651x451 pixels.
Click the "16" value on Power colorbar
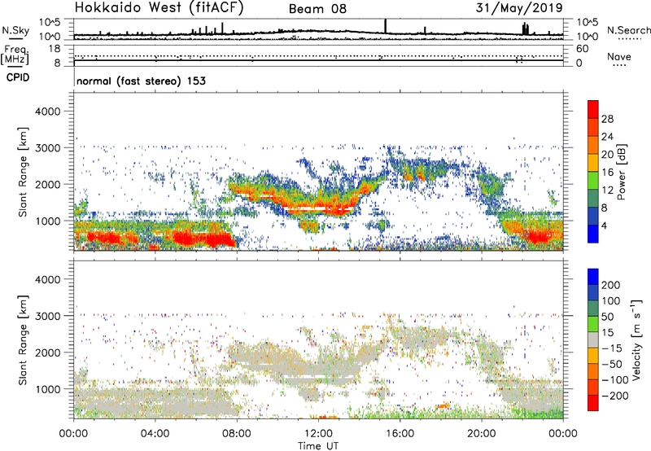(607, 173)
